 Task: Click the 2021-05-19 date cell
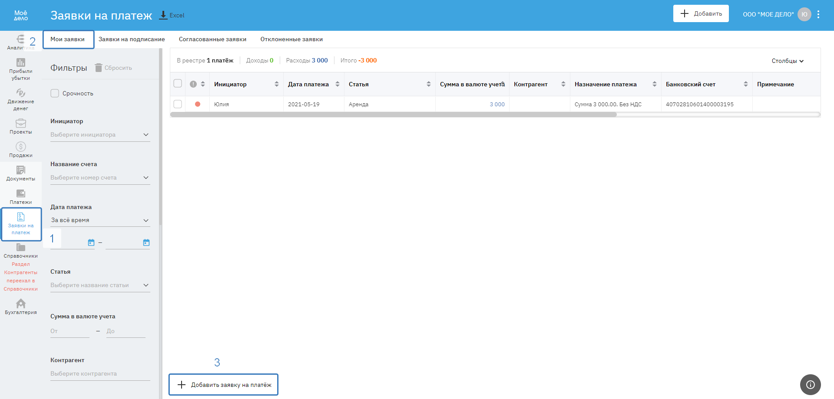(x=314, y=104)
